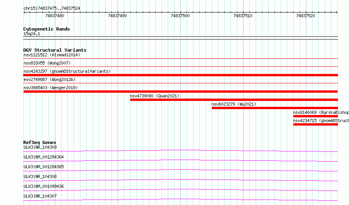The image size is (349, 205).
Task: Open variant nsv6146069 (ByrskaBishop) label
Action: click(x=321, y=112)
